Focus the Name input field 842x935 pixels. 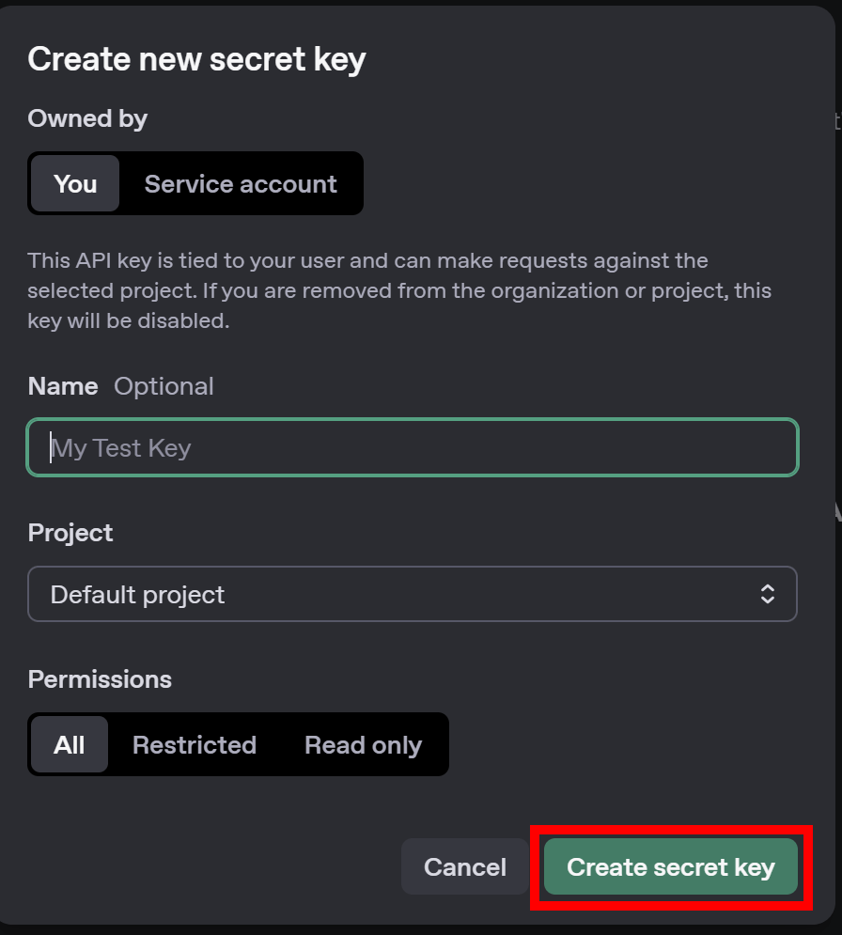412,447
